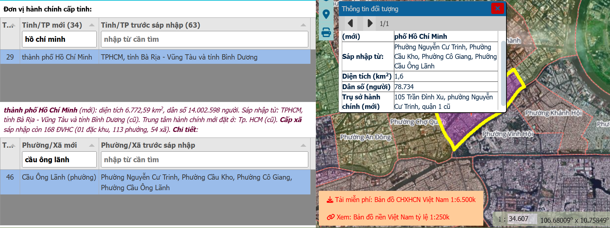Viewport: 610px width, 228px height.
Task: Sort by Tỉnh/TP trước sáp nhập column arrow
Action: (x=303, y=25)
